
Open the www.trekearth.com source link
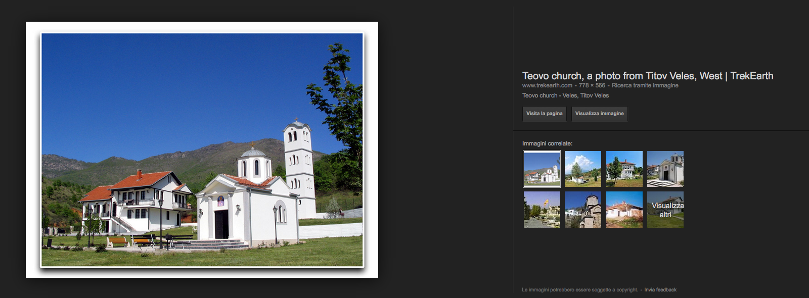[547, 85]
